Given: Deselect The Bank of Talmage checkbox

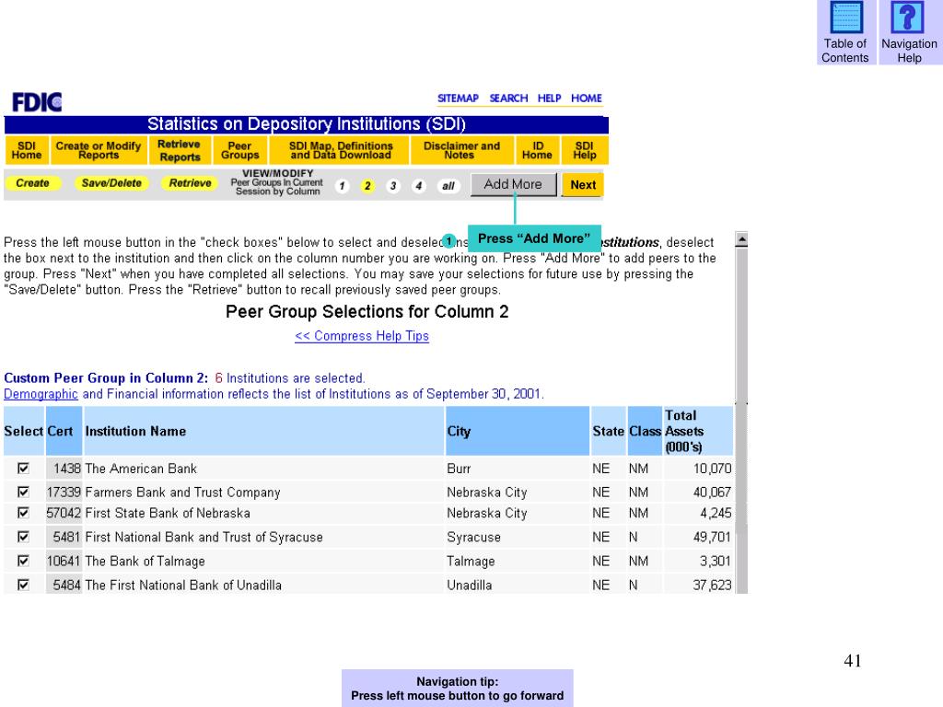Looking at the screenshot, I should point(23,561).
